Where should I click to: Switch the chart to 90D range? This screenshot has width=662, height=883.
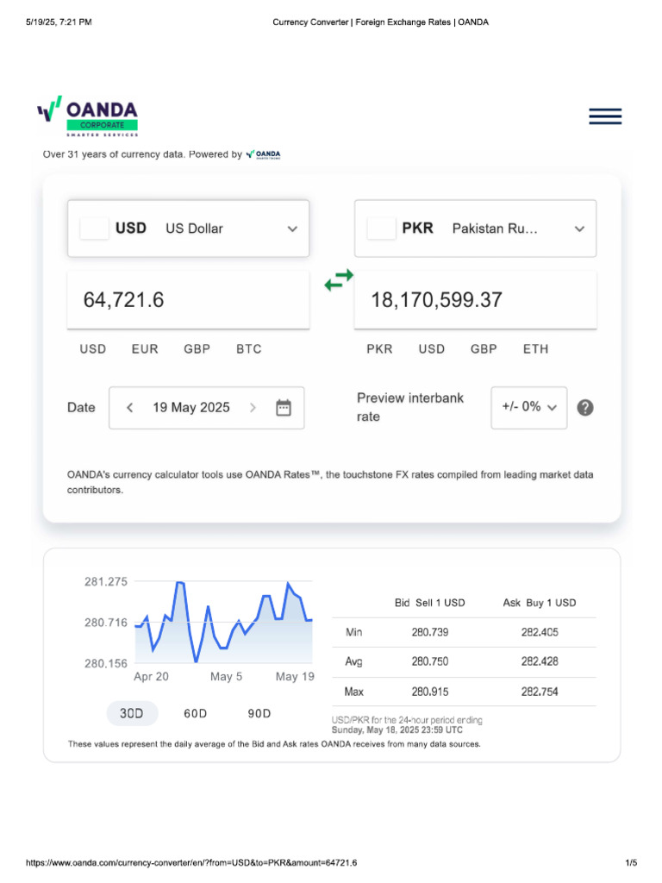[259, 713]
